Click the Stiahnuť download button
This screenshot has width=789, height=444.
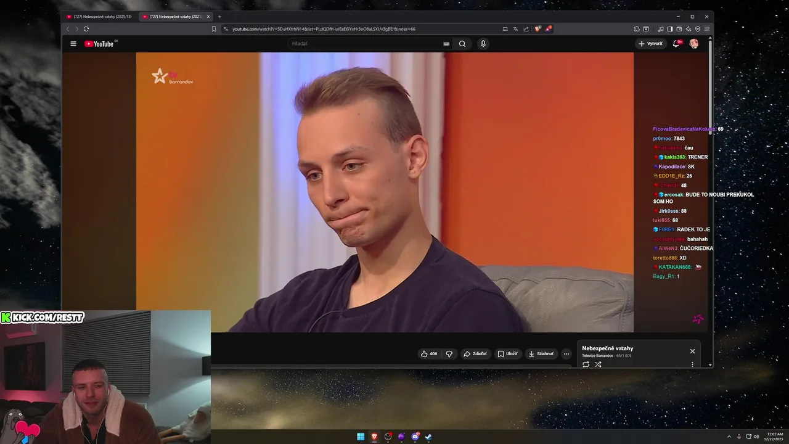541,354
